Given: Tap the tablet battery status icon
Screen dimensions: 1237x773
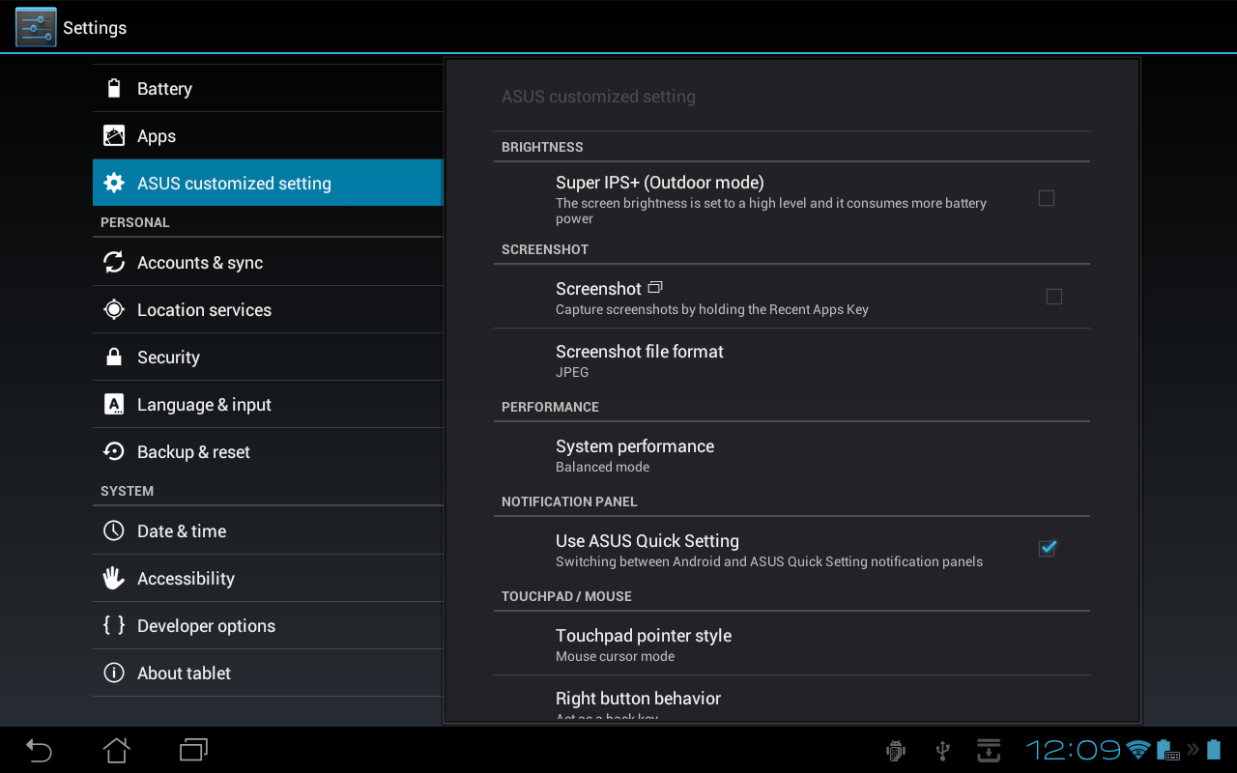Looking at the screenshot, I should 1214,750.
